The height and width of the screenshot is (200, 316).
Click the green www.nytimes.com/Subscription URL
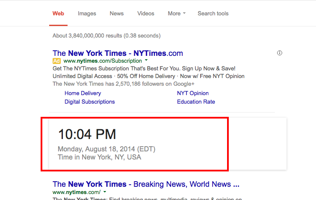click(x=103, y=61)
